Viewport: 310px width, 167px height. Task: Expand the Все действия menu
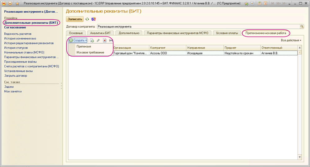[x=291, y=41]
